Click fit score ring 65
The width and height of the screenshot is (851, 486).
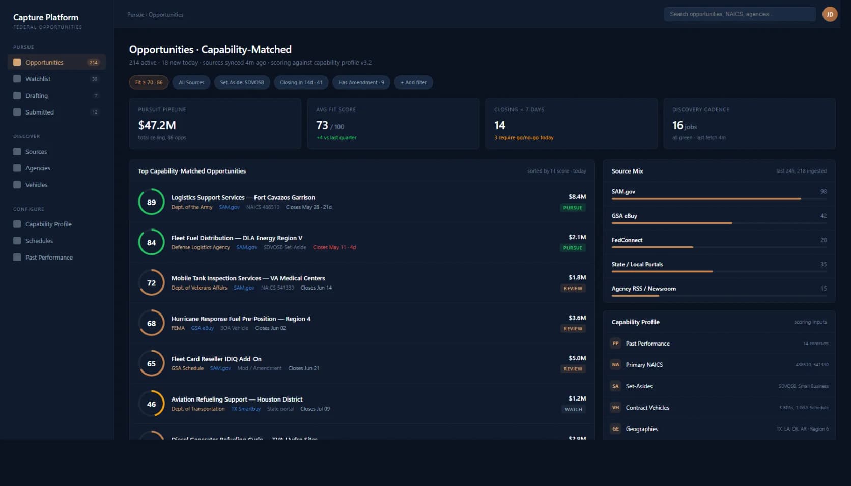[151, 363]
